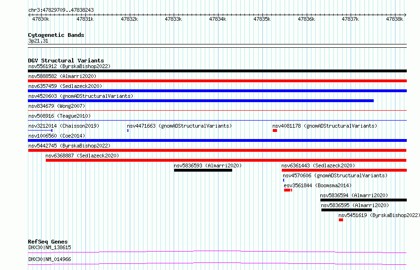420x270 pixels.
Task: Click the red nsv6368887 variant bar
Action: (x=226, y=160)
